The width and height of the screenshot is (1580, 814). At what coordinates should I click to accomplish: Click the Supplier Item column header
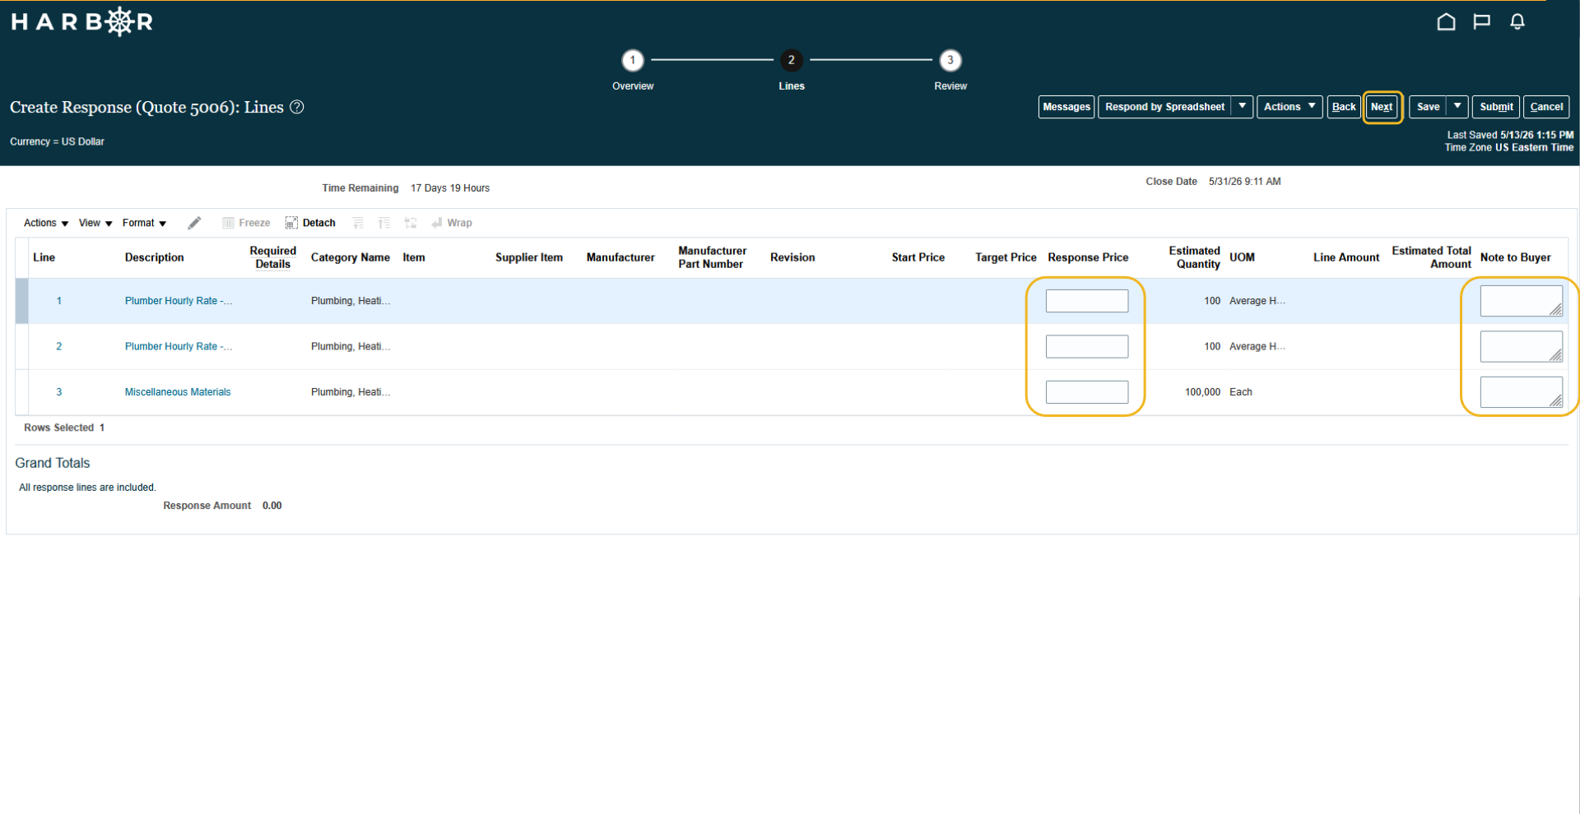[529, 257]
